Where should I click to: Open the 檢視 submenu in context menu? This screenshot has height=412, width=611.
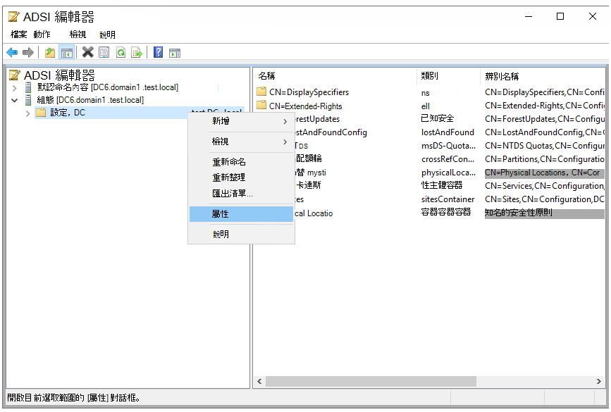pyautogui.click(x=242, y=142)
